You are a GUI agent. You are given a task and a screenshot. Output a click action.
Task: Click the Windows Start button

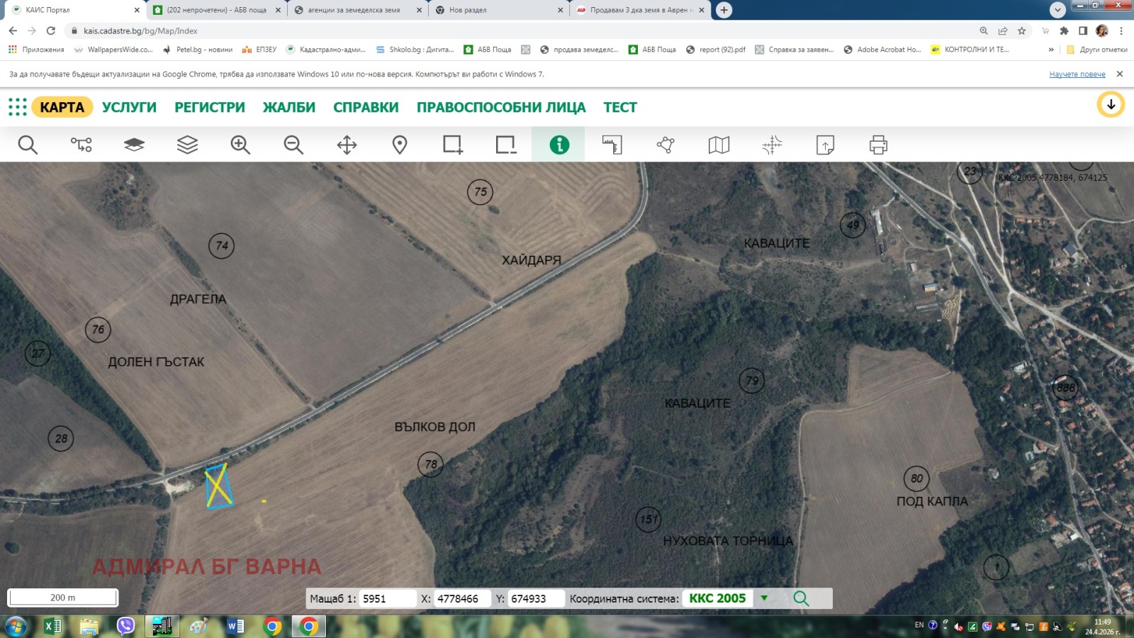(15, 626)
